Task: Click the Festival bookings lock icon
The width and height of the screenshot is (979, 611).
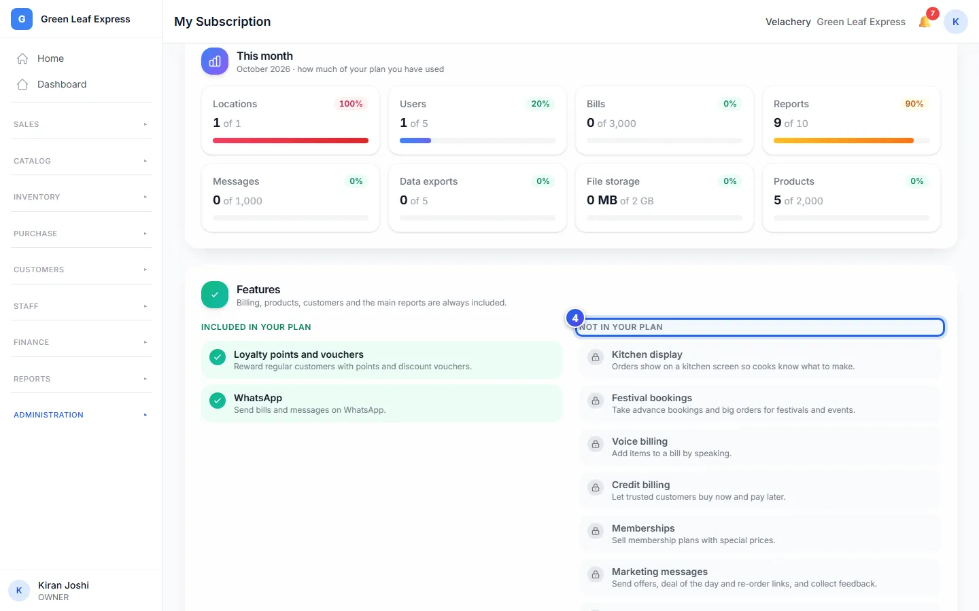Action: (x=596, y=401)
